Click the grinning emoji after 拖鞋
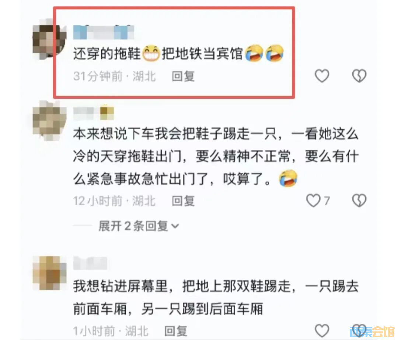Screen dimensions: 398x340 (151, 54)
